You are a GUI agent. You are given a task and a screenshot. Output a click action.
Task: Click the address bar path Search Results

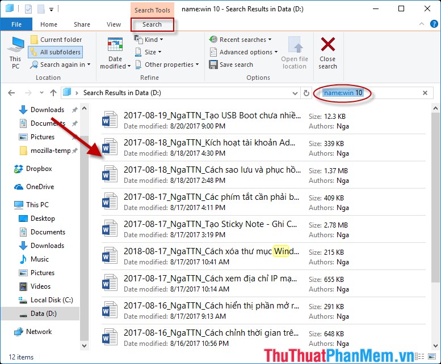pyautogui.click(x=122, y=93)
